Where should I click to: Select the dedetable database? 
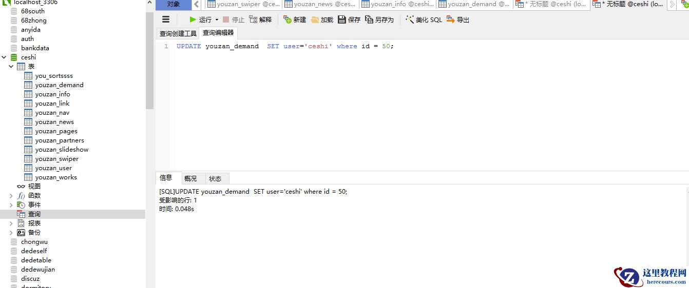36,260
